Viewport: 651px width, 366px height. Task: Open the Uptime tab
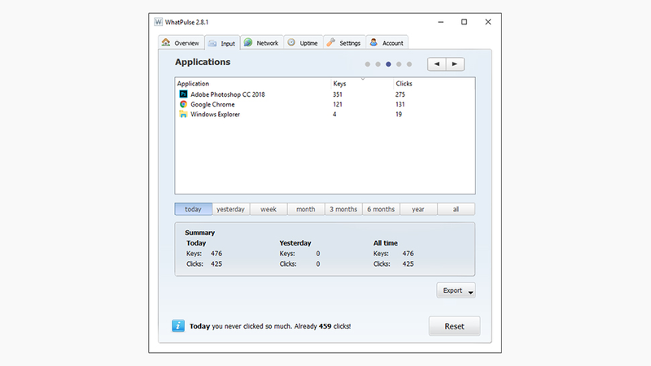[303, 43]
